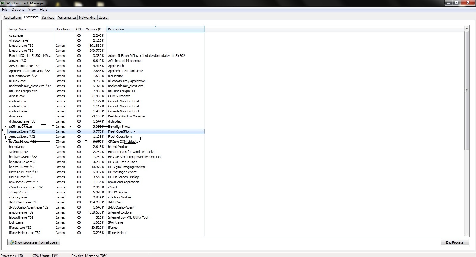The image size is (476, 257).
Task: Select the taskhost.exe process
Action: [106, 152]
